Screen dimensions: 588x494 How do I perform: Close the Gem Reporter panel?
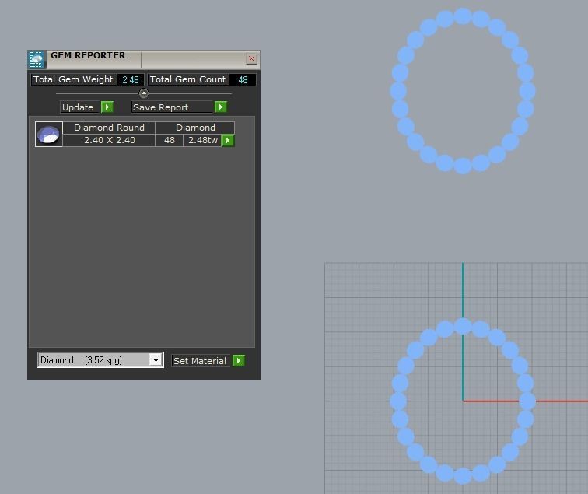(252, 59)
